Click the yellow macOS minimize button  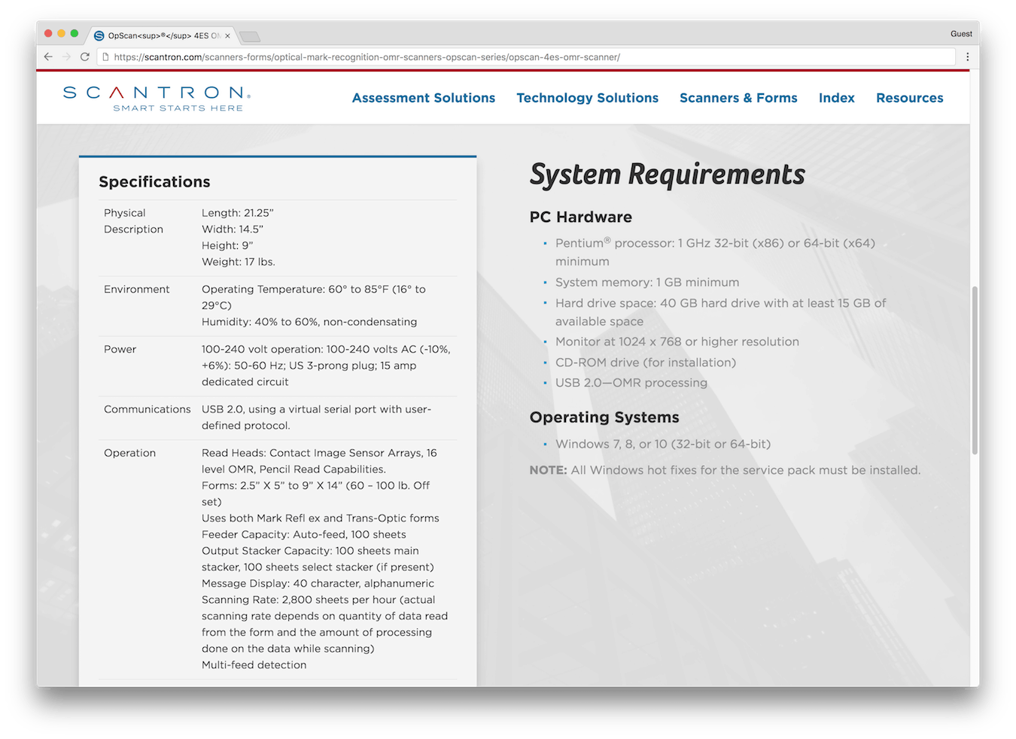61,33
